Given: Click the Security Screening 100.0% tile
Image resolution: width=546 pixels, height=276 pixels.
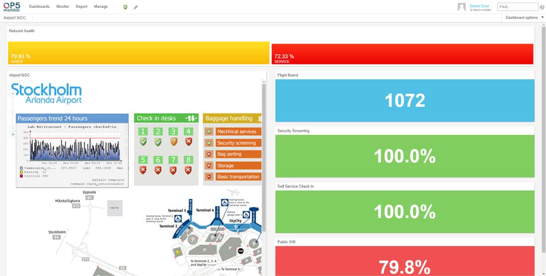Looking at the screenshot, I should click(405, 156).
